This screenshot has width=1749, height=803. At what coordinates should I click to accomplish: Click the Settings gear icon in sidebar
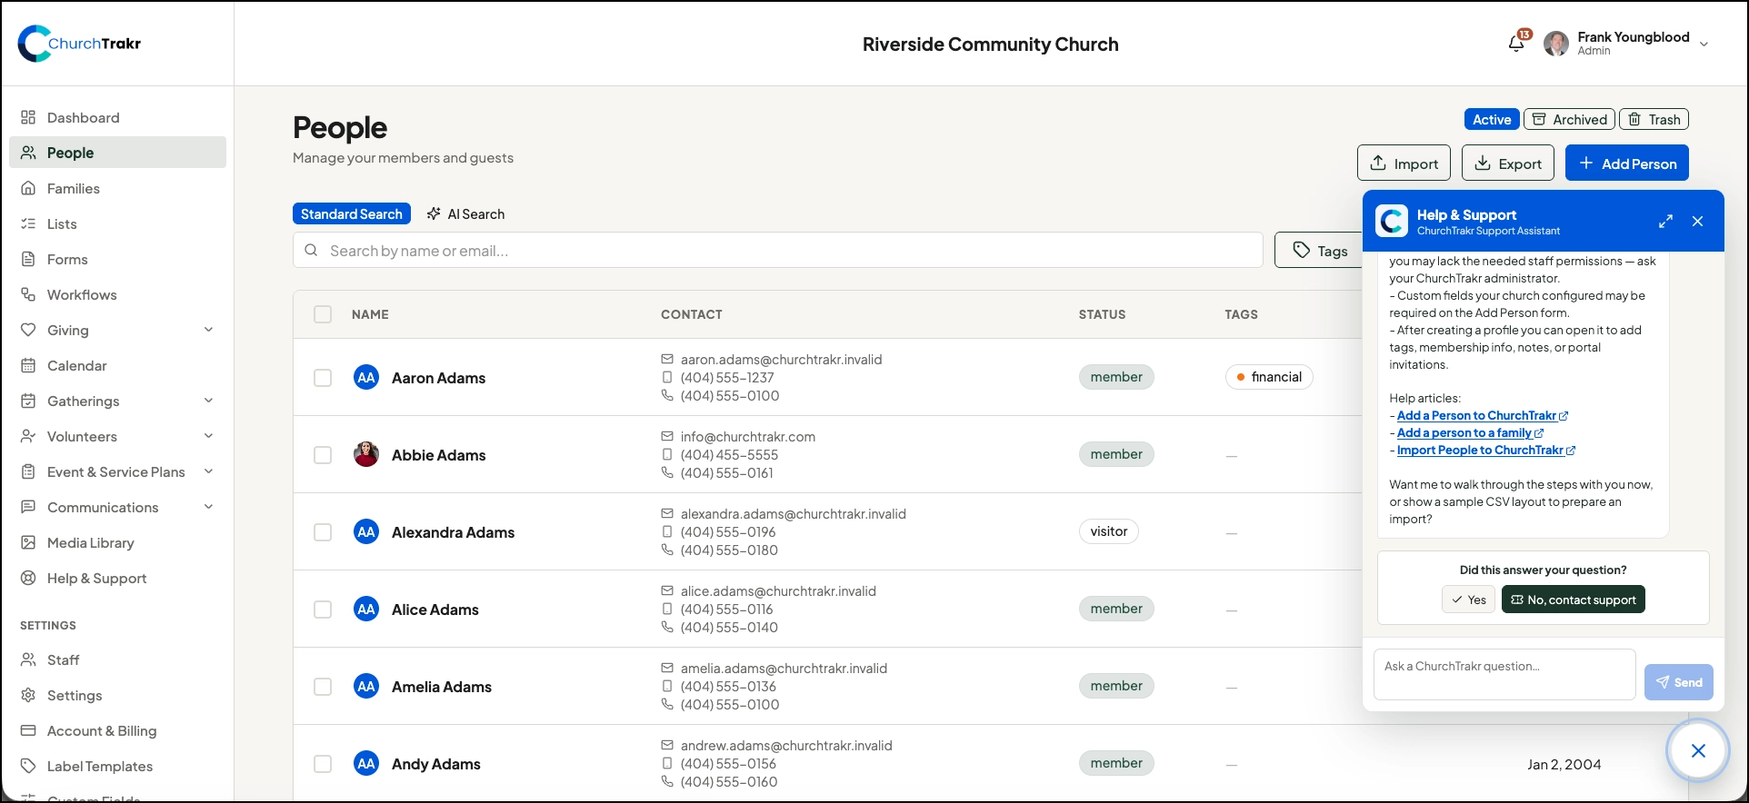pyautogui.click(x=28, y=695)
